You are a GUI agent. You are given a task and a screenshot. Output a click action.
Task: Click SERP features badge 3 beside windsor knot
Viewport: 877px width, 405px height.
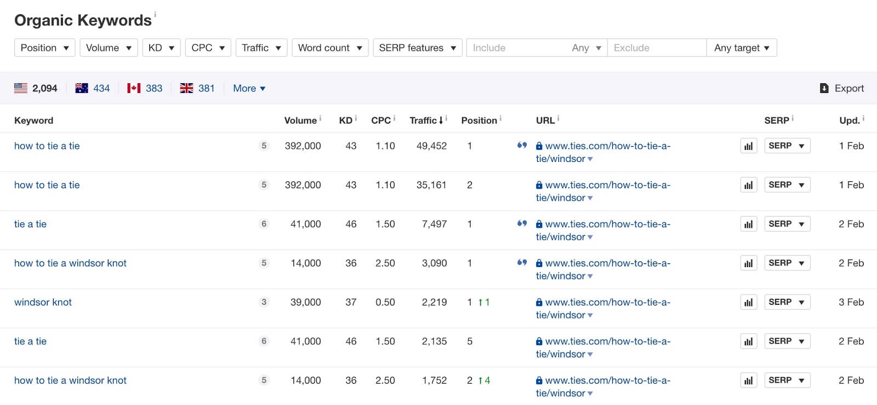click(x=264, y=302)
